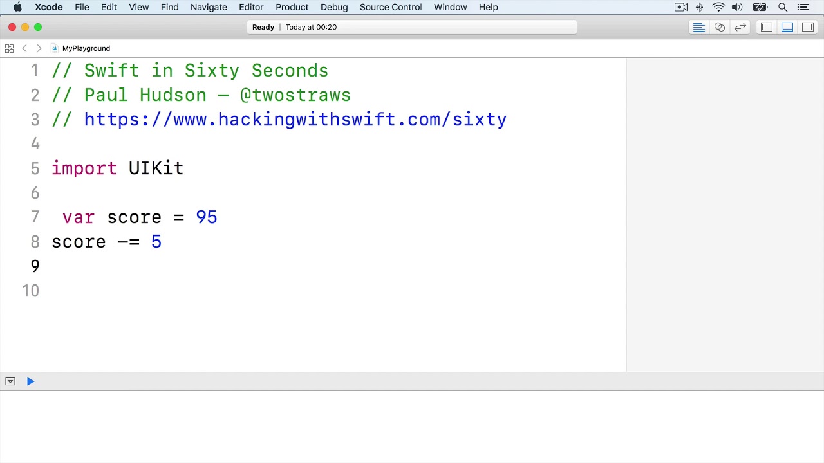Open the Apple menu
The width and height of the screenshot is (824, 463).
[17, 7]
